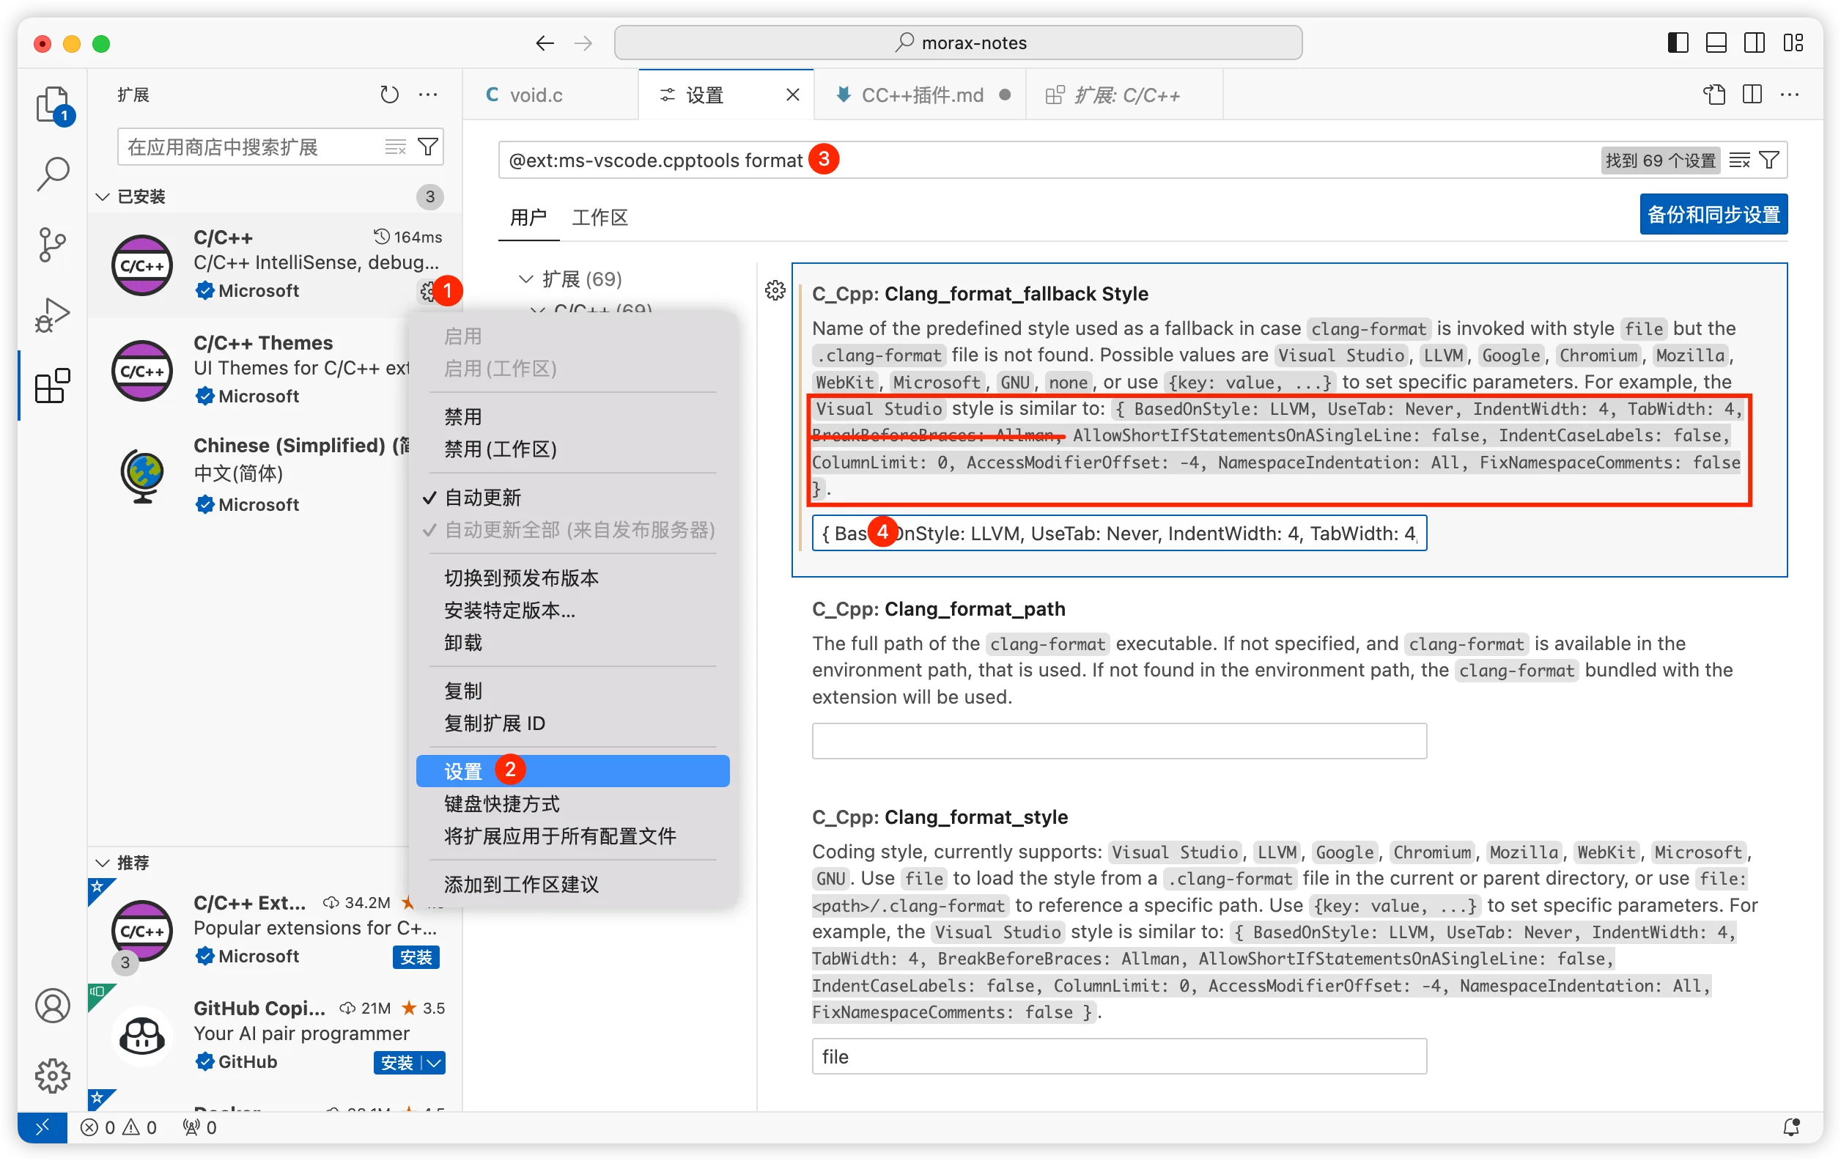
Task: Open the Extensions view icon
Action: [53, 386]
